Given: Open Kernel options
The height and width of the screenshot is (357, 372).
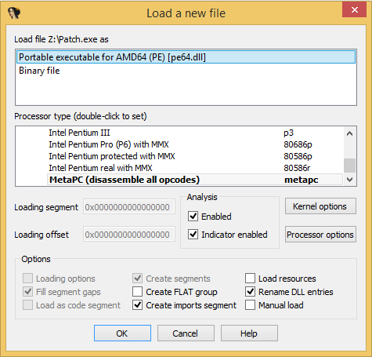Looking at the screenshot, I should [x=320, y=206].
